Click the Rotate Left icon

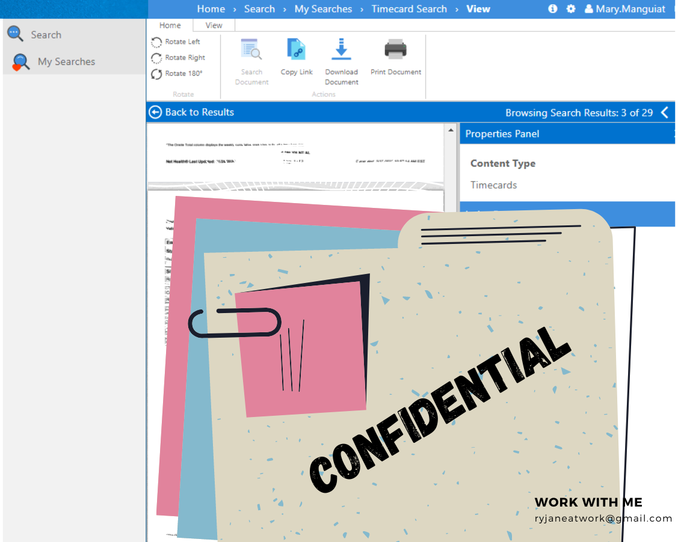click(x=156, y=42)
